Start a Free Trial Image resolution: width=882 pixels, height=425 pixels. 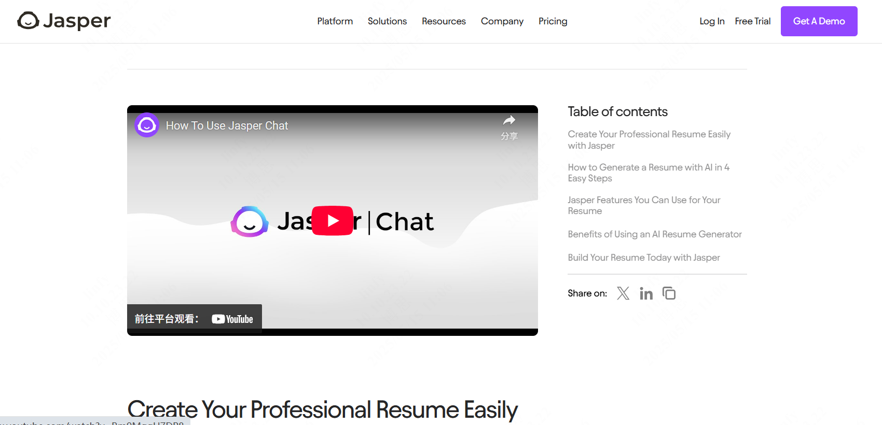[x=752, y=21]
